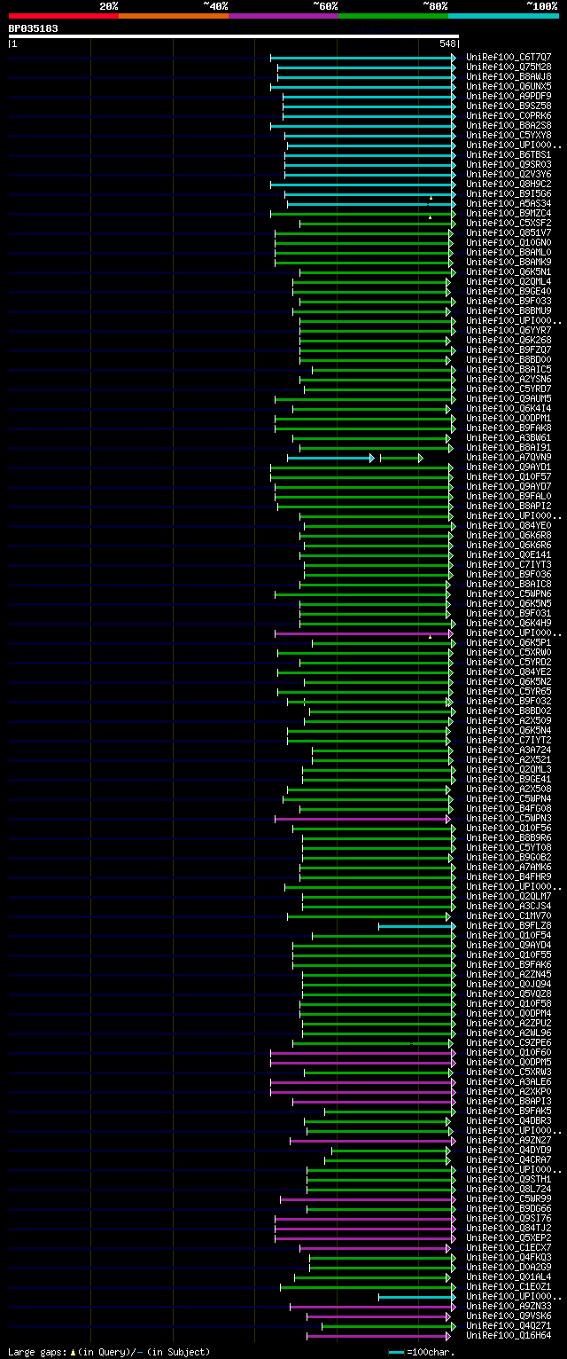Click the purple alignment bar for UniRef100_Q10F60
The height and width of the screenshot is (1359, 567).
(363, 1052)
